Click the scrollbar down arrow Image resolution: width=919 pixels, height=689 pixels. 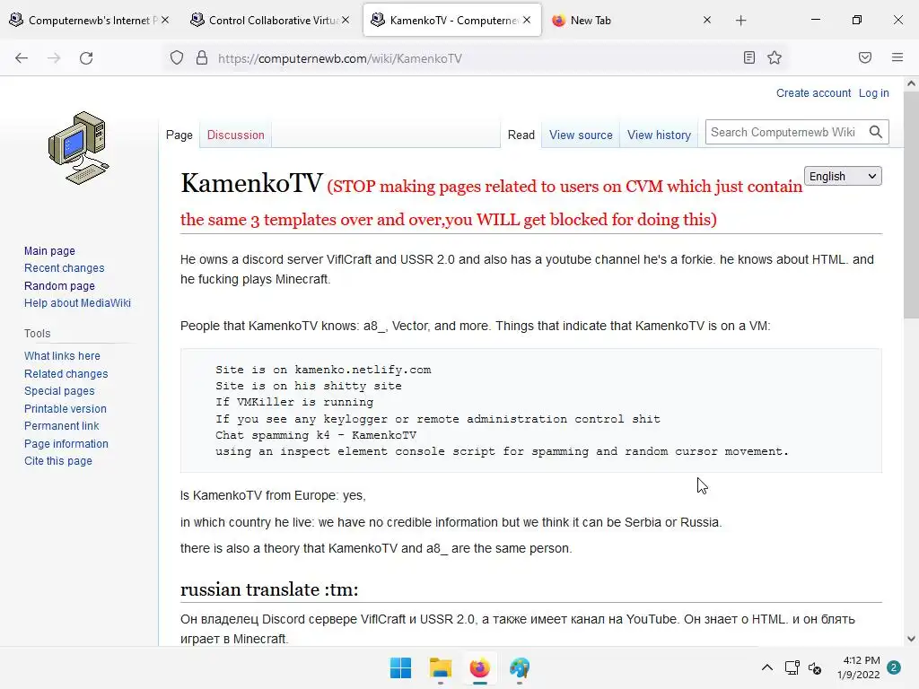(x=911, y=639)
